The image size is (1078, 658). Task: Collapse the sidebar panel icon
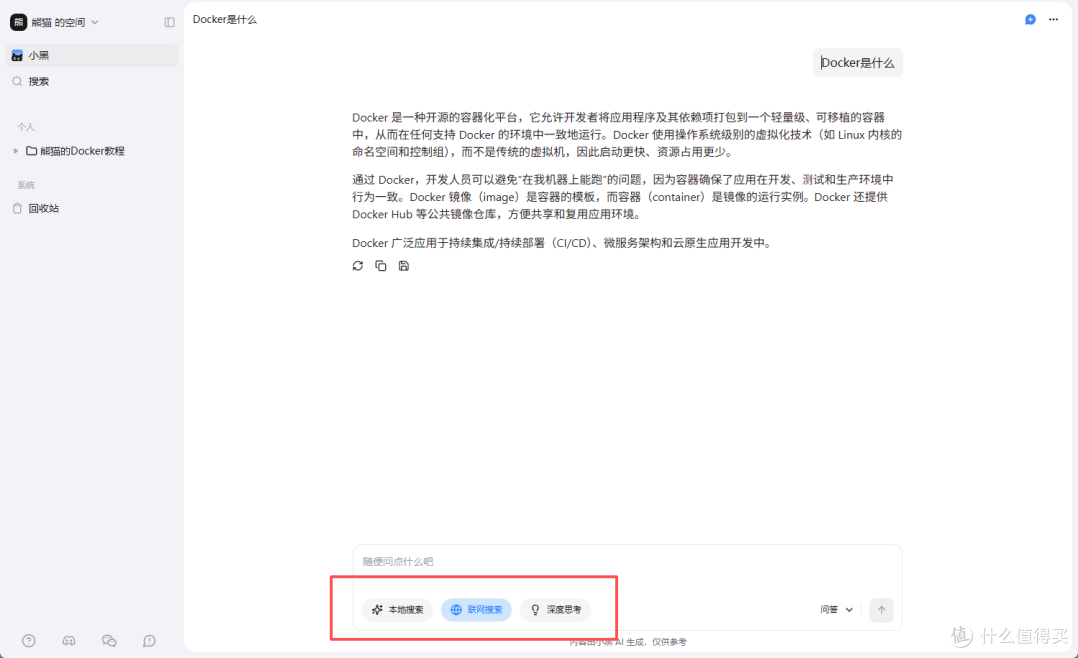pyautogui.click(x=169, y=22)
